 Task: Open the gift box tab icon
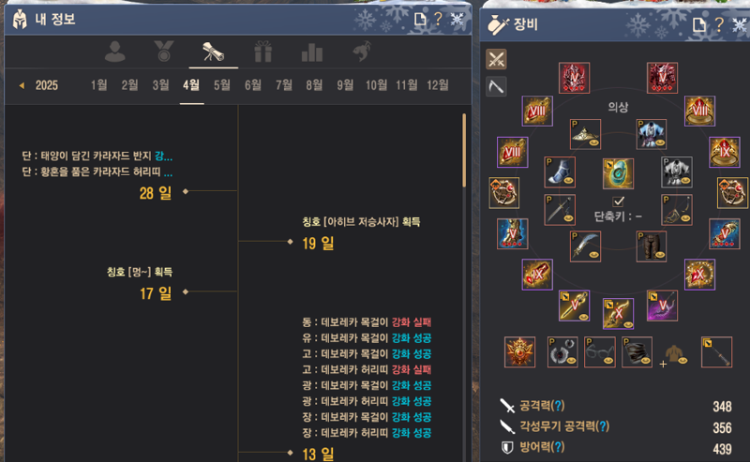[263, 52]
